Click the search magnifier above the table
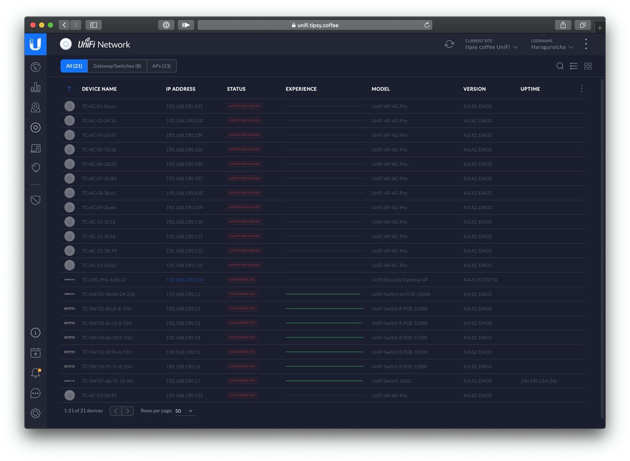This screenshot has width=630, height=461. pos(560,66)
